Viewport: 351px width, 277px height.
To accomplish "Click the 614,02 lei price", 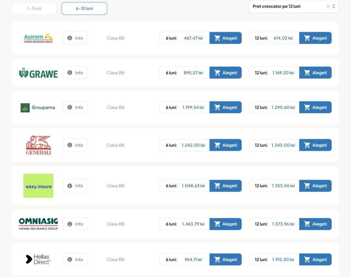I will (283, 38).
